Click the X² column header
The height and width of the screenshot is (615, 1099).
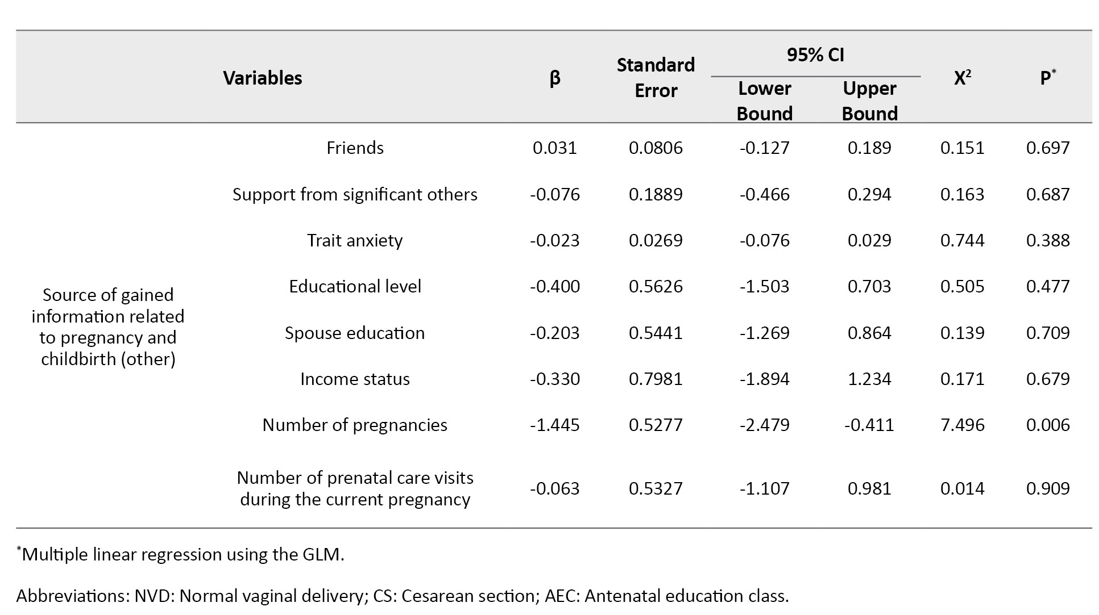coord(962,78)
